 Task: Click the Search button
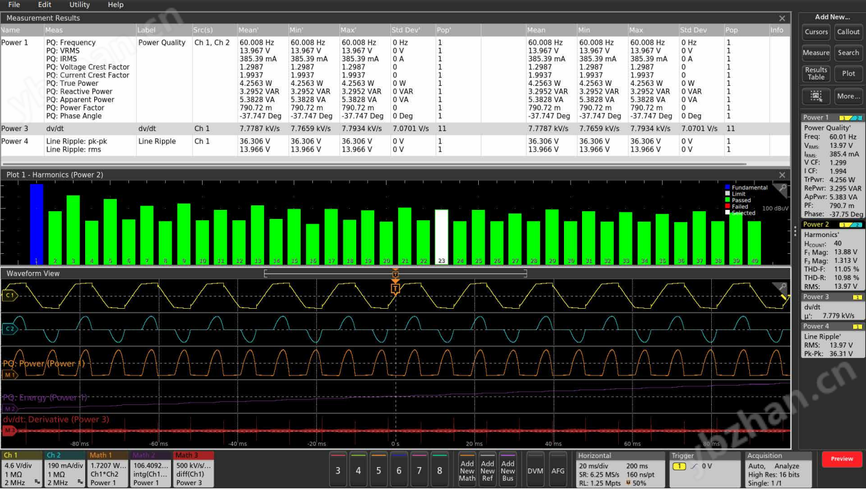click(x=848, y=53)
